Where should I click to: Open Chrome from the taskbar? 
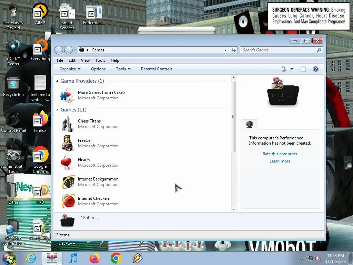pos(116,258)
